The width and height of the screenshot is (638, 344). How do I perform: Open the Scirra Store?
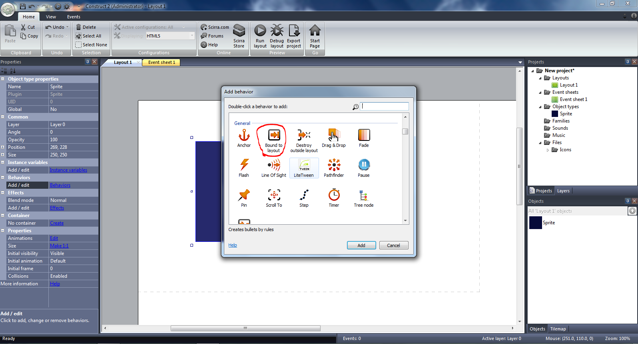coord(239,36)
